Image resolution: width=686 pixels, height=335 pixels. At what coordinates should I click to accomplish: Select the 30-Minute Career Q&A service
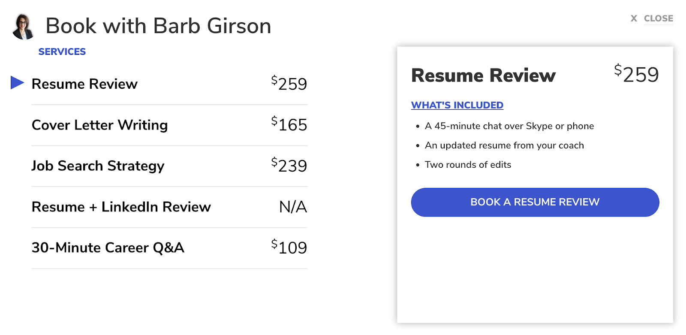[x=169, y=248]
